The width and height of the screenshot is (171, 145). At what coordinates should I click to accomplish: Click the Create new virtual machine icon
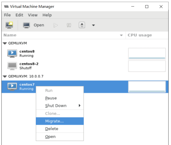pyautogui.click(x=9, y=25)
